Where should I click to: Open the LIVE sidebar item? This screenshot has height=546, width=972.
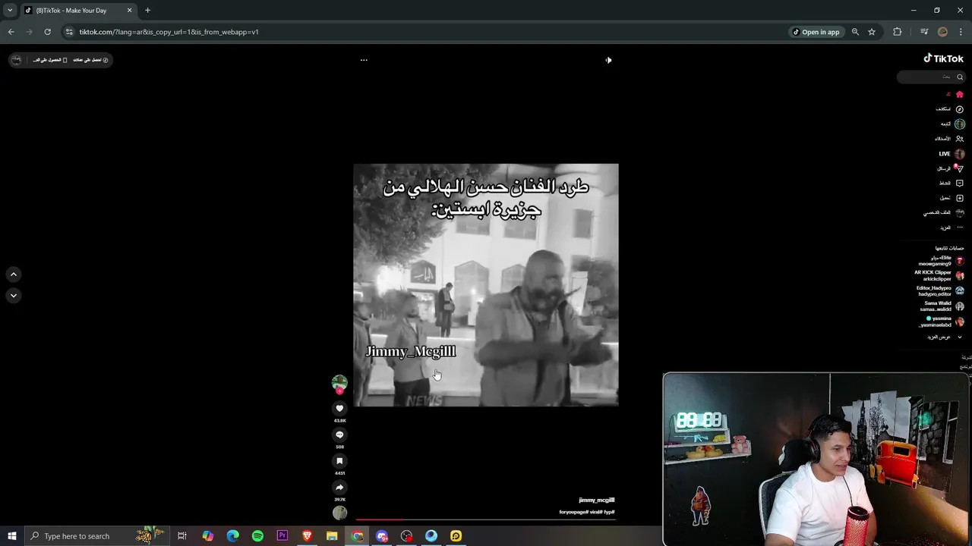[951, 154]
